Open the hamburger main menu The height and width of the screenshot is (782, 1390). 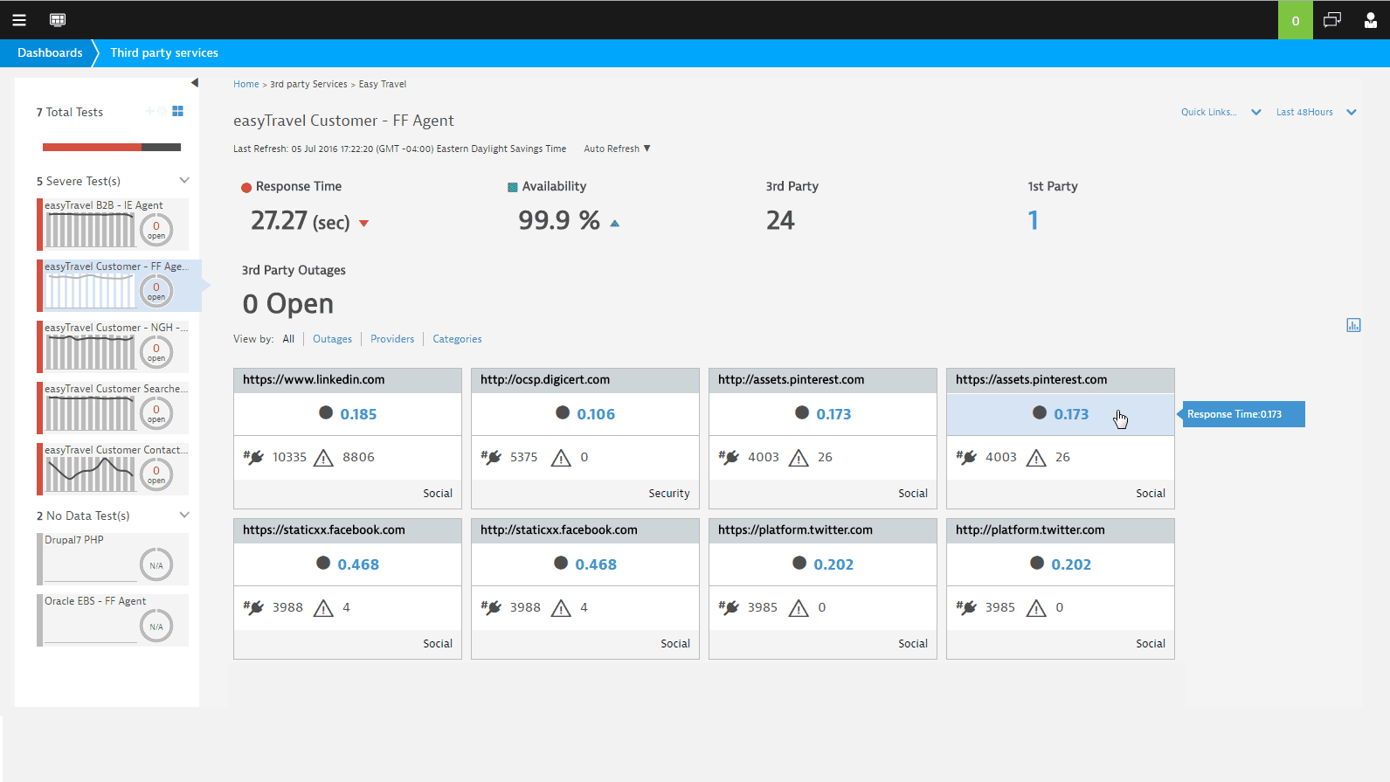tap(19, 20)
